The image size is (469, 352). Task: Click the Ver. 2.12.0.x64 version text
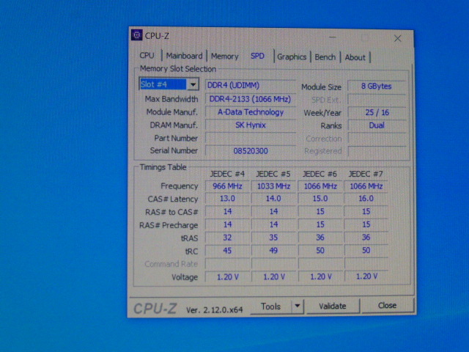(214, 309)
